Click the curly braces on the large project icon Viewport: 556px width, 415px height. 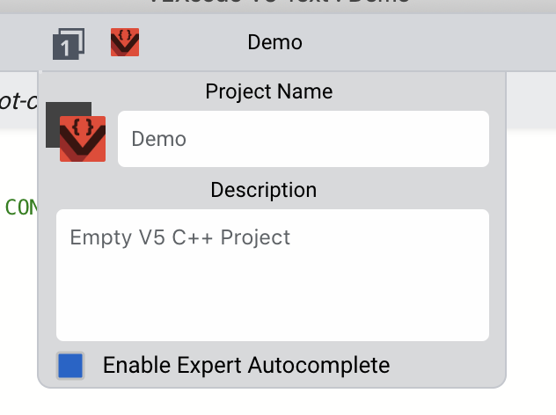pyautogui.click(x=83, y=127)
